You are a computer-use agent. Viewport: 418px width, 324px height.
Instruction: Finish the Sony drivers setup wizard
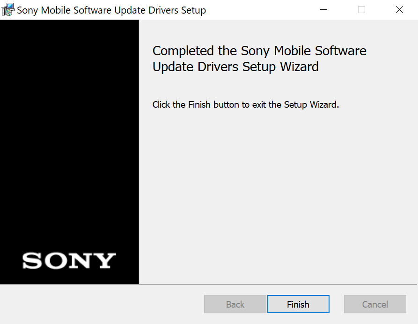(x=298, y=304)
